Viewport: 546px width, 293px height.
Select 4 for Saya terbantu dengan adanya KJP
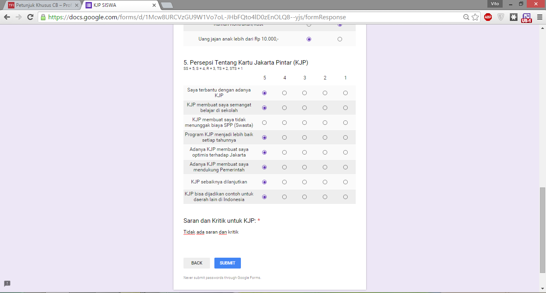pos(285,93)
